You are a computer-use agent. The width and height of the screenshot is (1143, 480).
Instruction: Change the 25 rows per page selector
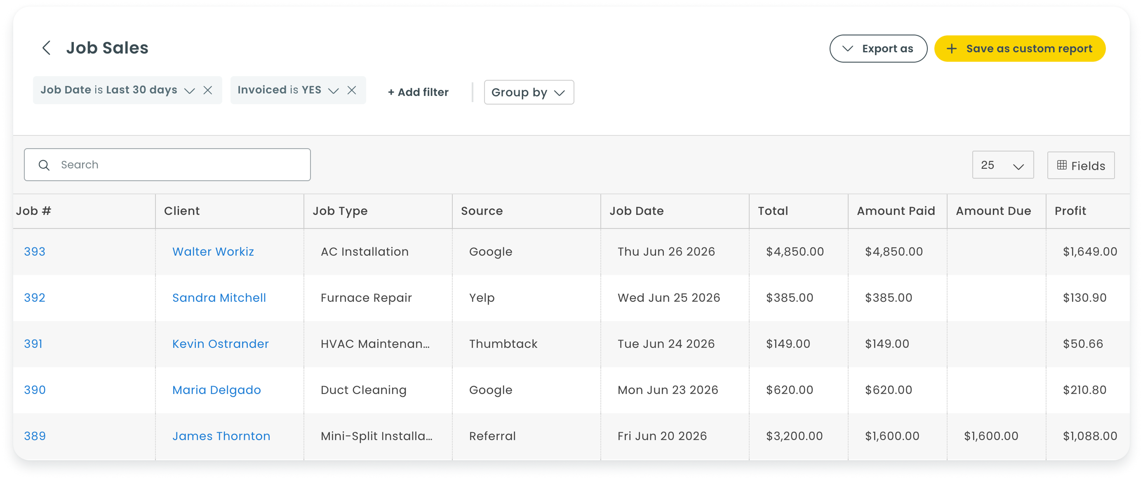point(1003,165)
